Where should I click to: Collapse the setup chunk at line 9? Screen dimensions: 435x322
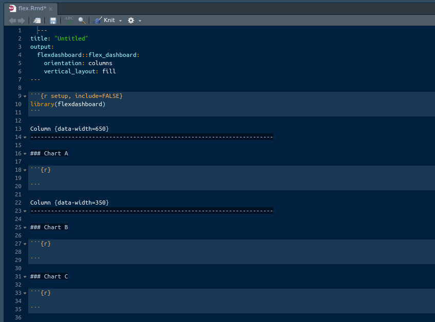[x=25, y=96]
